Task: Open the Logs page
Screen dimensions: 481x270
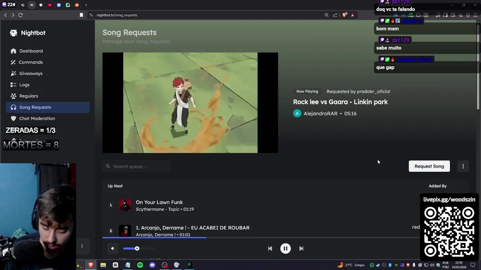Action: click(48, 85)
